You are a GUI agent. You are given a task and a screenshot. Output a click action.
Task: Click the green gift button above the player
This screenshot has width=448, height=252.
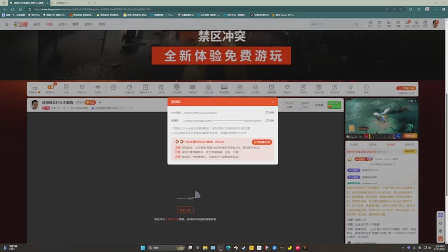334,105
